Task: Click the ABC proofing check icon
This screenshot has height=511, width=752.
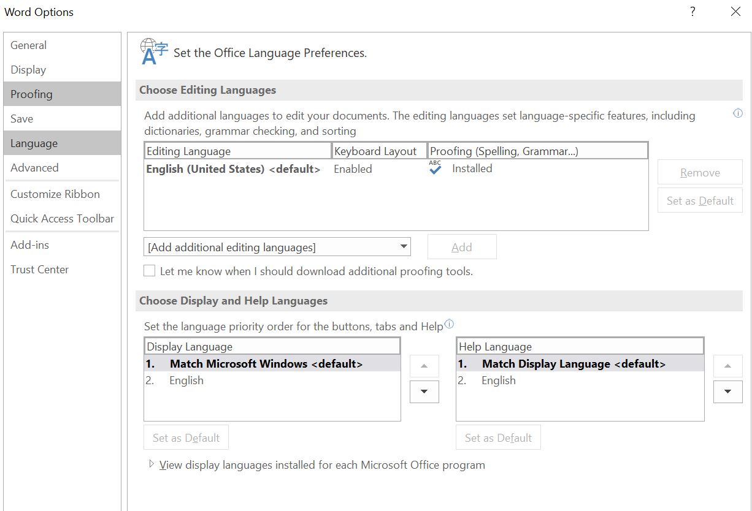Action: 434,168
